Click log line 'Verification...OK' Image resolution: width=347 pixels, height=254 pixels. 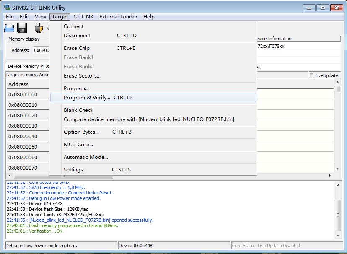tap(34, 231)
